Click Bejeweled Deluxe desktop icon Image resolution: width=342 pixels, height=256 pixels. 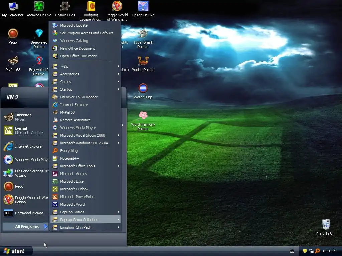pyautogui.click(x=39, y=39)
